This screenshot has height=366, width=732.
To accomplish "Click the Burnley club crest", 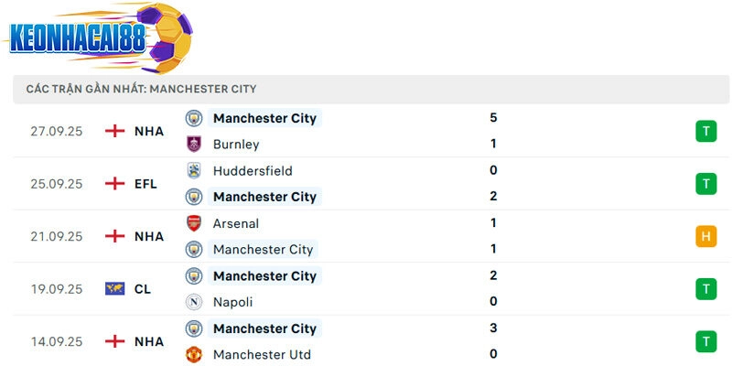I will click(x=194, y=144).
